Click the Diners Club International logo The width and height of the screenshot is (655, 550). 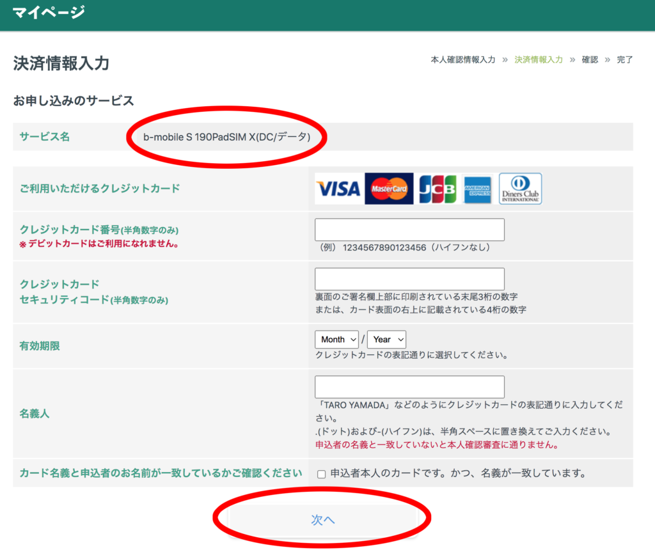520,189
